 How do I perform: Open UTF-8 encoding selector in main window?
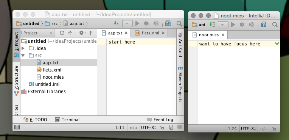tap(149, 128)
